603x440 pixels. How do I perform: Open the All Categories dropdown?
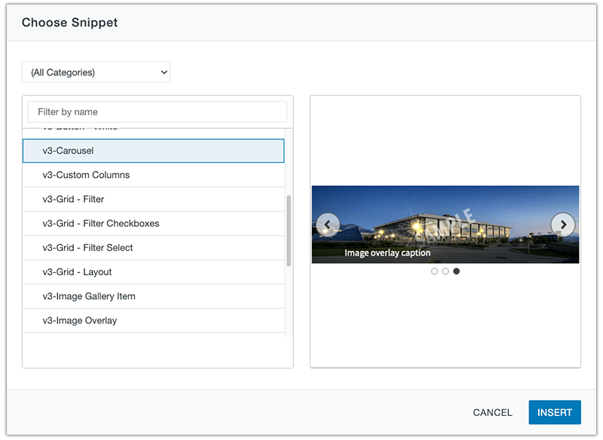click(x=96, y=72)
